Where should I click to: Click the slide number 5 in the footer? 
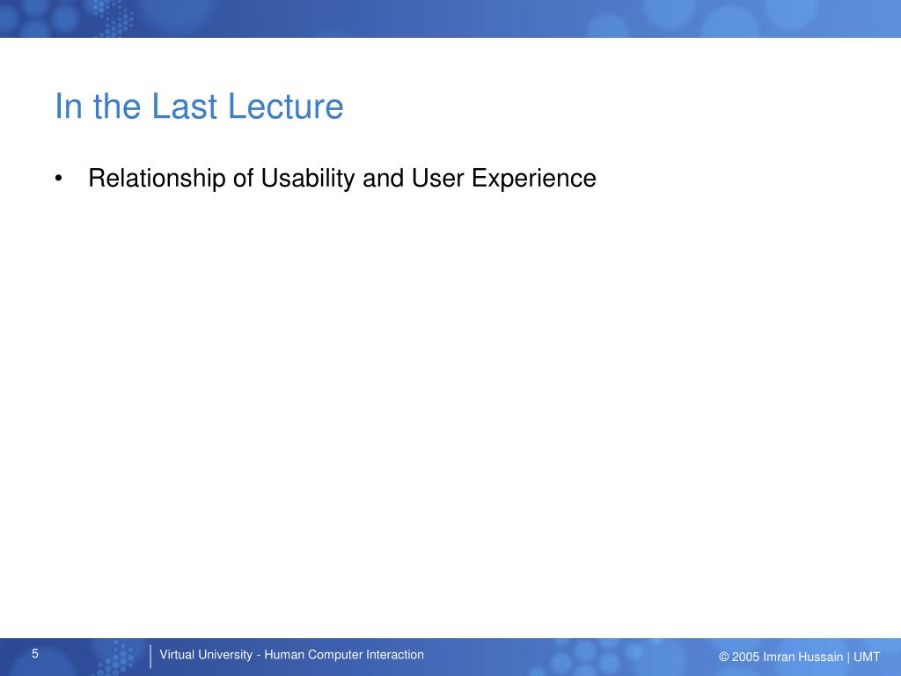[35, 654]
